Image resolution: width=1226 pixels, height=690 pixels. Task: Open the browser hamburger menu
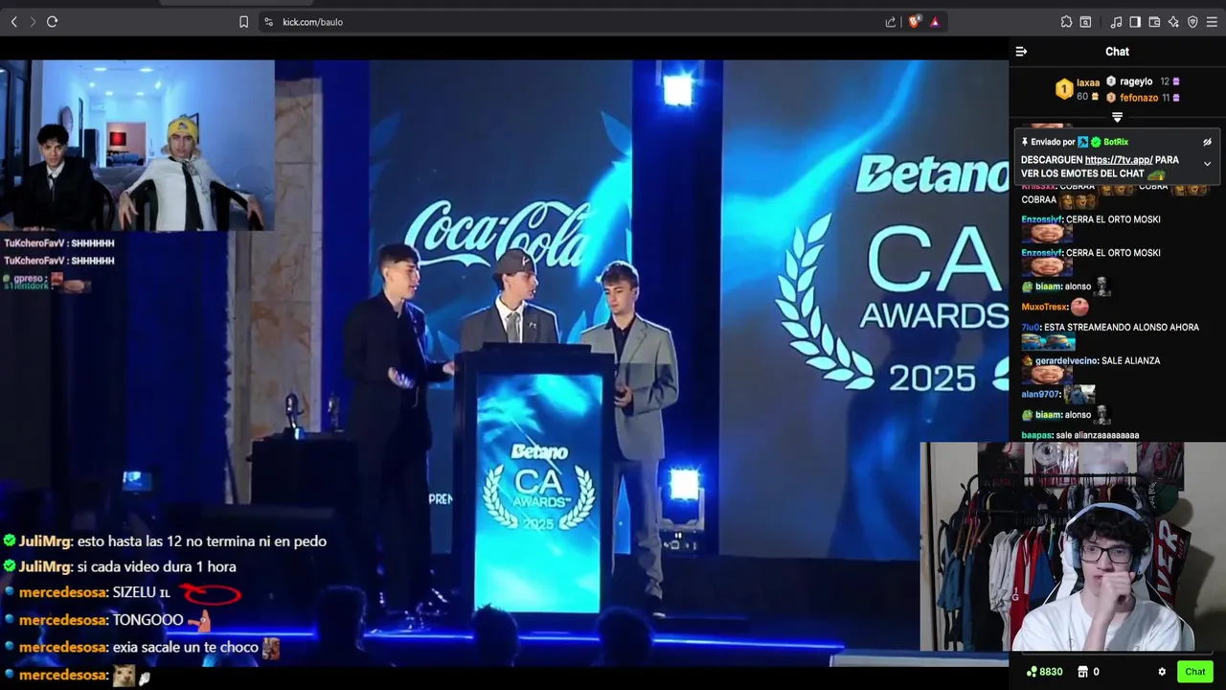coord(1212,21)
